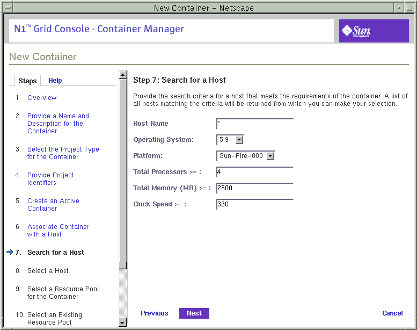Go to step 1 Overview
Viewport: 417px width, 330px height.
pos(42,97)
